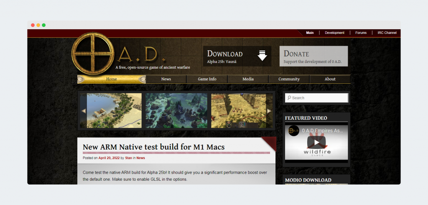The height and width of the screenshot is (205, 428).
Task: Go to Forums in the top bar
Action: coord(361,33)
